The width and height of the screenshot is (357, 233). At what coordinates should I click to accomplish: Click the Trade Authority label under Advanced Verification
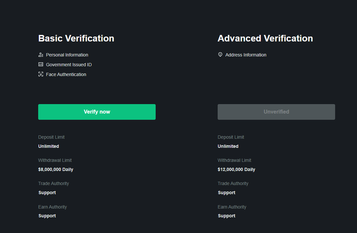click(x=233, y=183)
